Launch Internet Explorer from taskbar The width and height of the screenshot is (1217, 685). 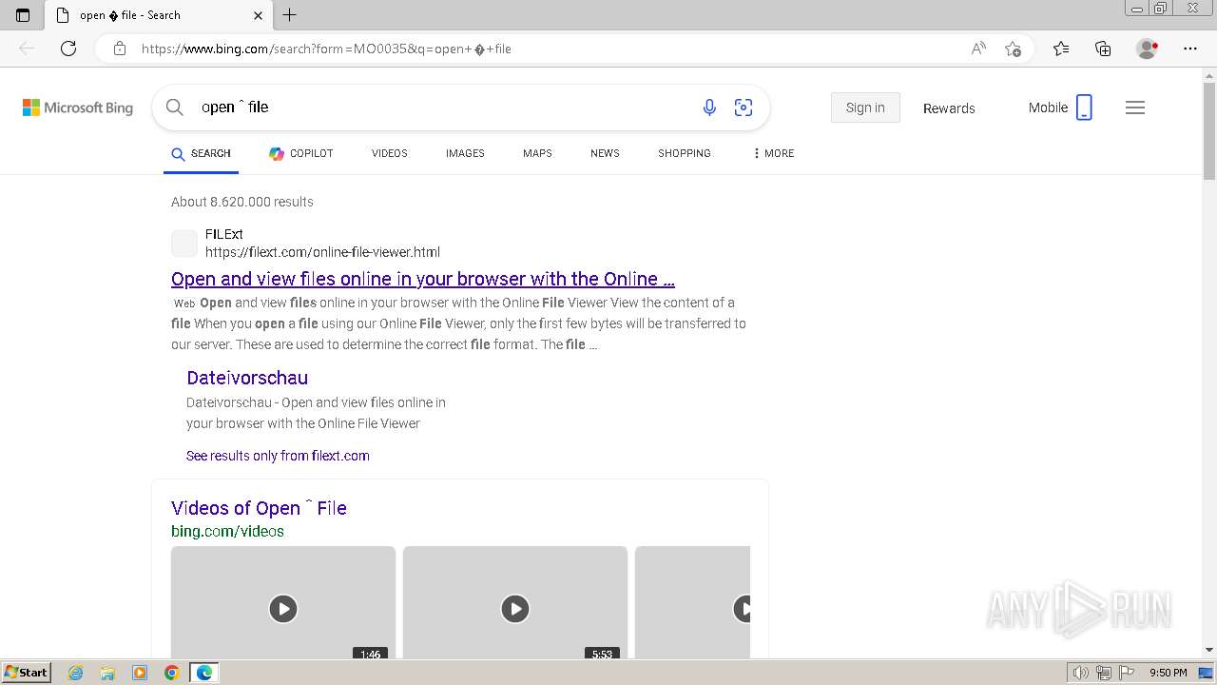click(76, 673)
